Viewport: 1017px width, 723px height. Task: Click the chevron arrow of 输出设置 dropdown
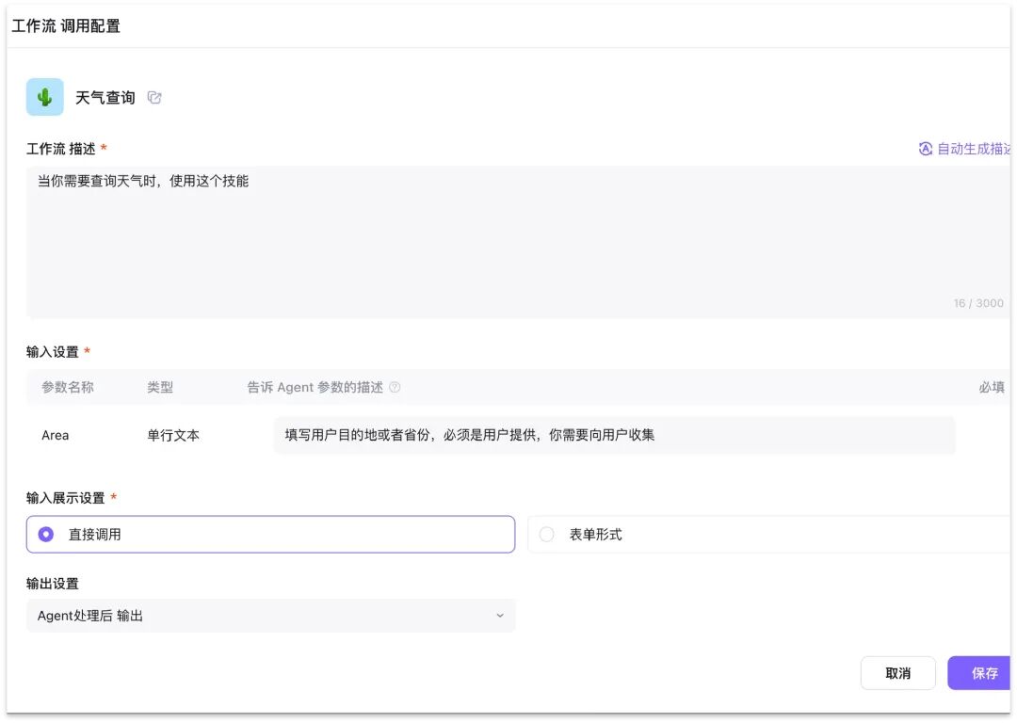click(x=500, y=616)
